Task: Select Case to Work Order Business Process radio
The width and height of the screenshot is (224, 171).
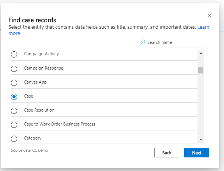Action: [x=14, y=124]
